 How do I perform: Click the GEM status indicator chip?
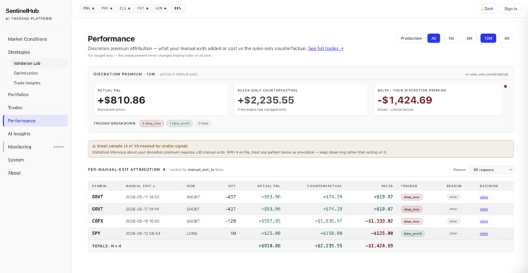click(160, 9)
